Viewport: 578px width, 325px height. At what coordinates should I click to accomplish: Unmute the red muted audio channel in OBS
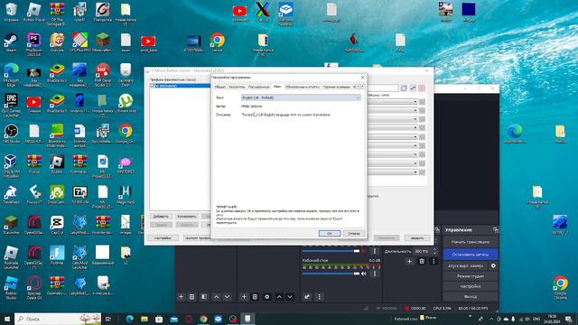pos(364,251)
